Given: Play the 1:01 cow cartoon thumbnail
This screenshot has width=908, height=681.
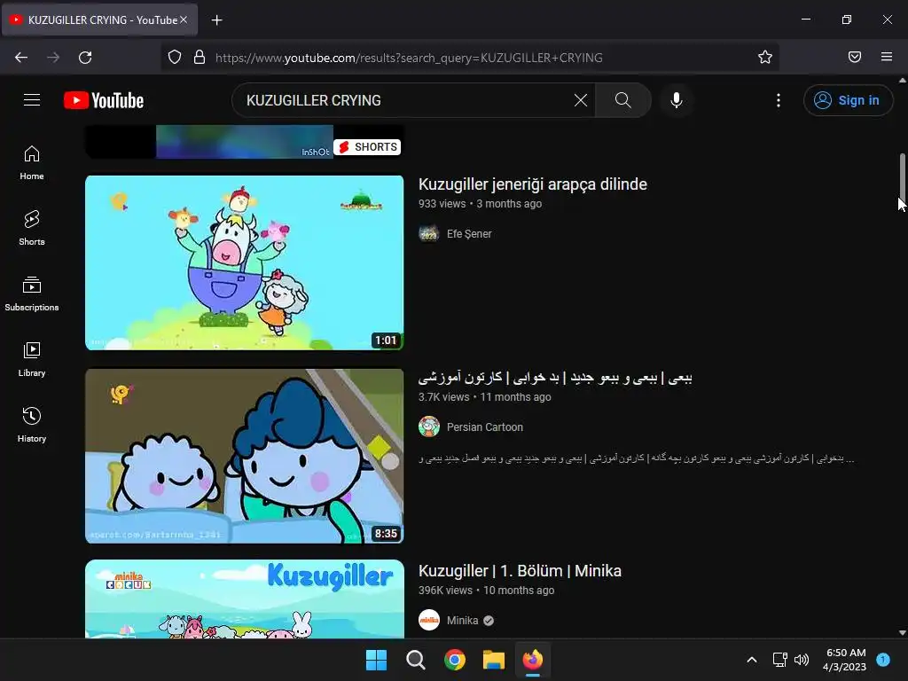Looking at the screenshot, I should pos(245,262).
